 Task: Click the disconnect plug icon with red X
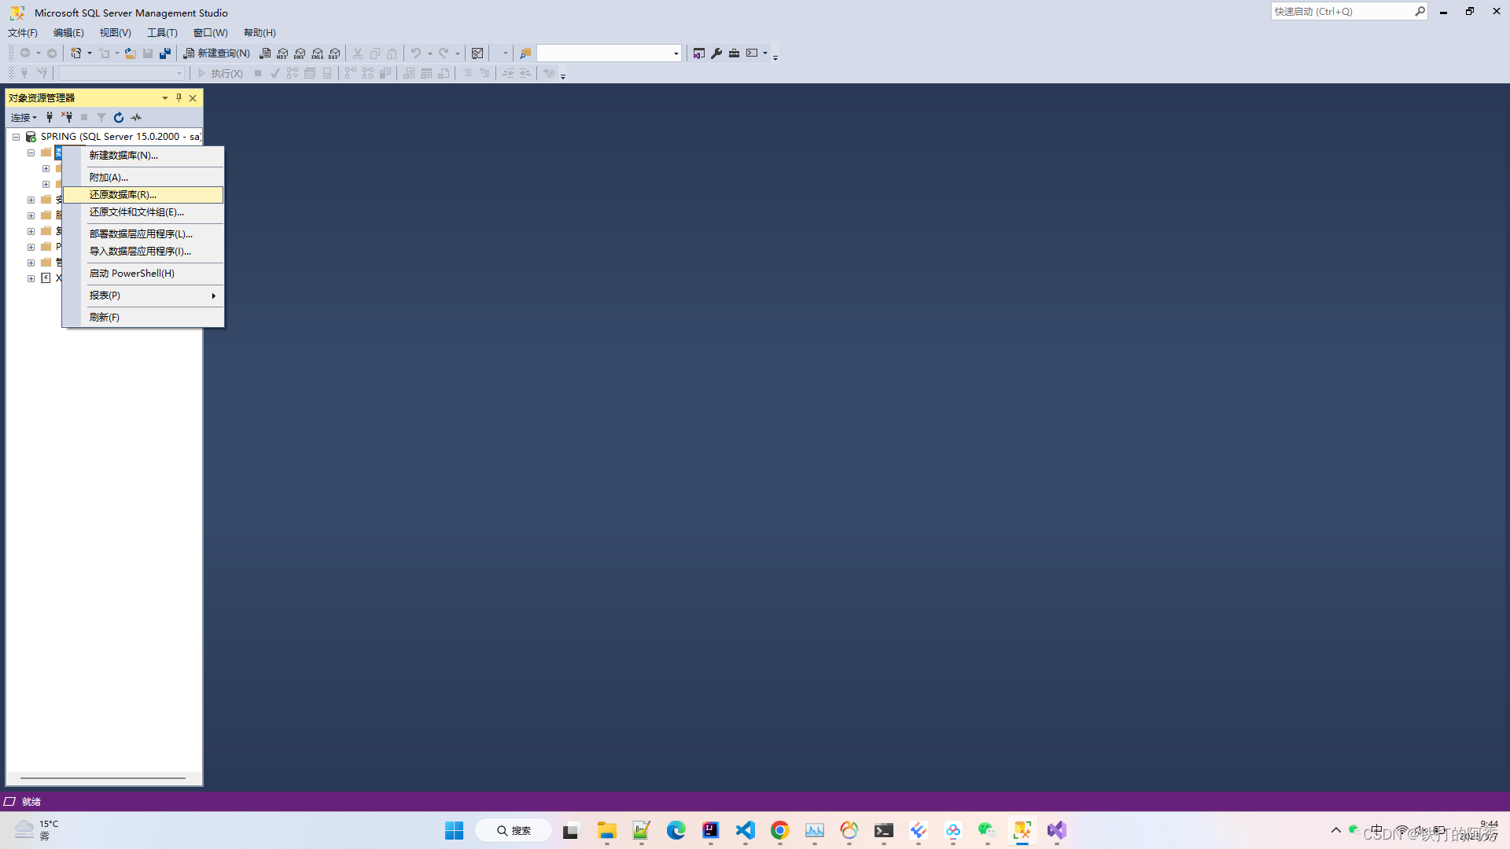(67, 117)
